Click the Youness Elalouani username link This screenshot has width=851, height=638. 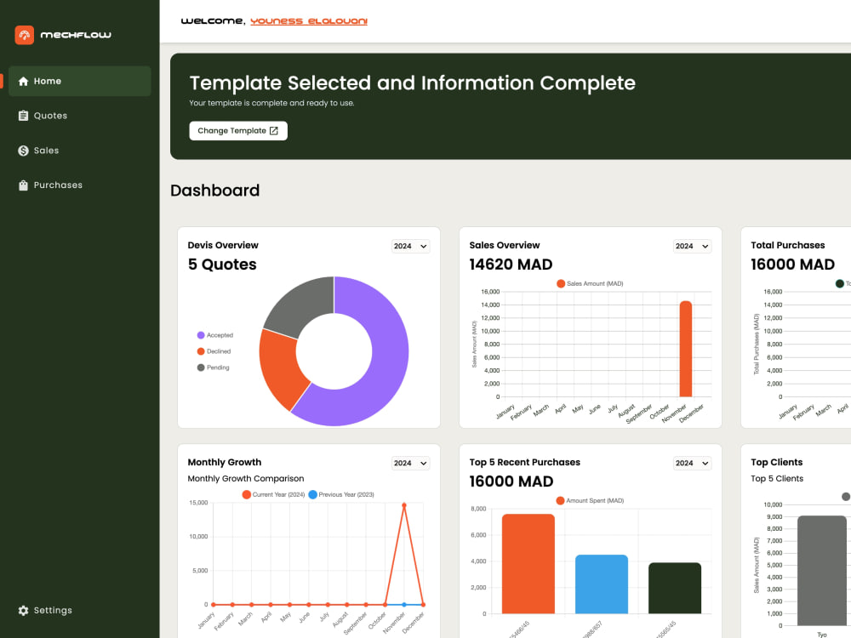[309, 21]
